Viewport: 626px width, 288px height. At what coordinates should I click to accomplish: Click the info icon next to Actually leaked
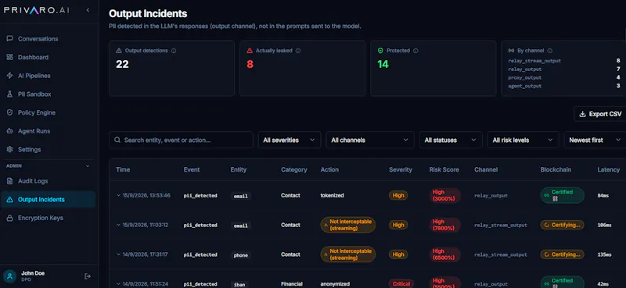[x=298, y=51]
